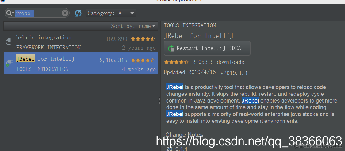
Task: Click the star rating beside 2105315 downloads
Action: point(176,62)
